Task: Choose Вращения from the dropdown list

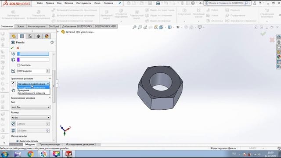Action: point(23,90)
